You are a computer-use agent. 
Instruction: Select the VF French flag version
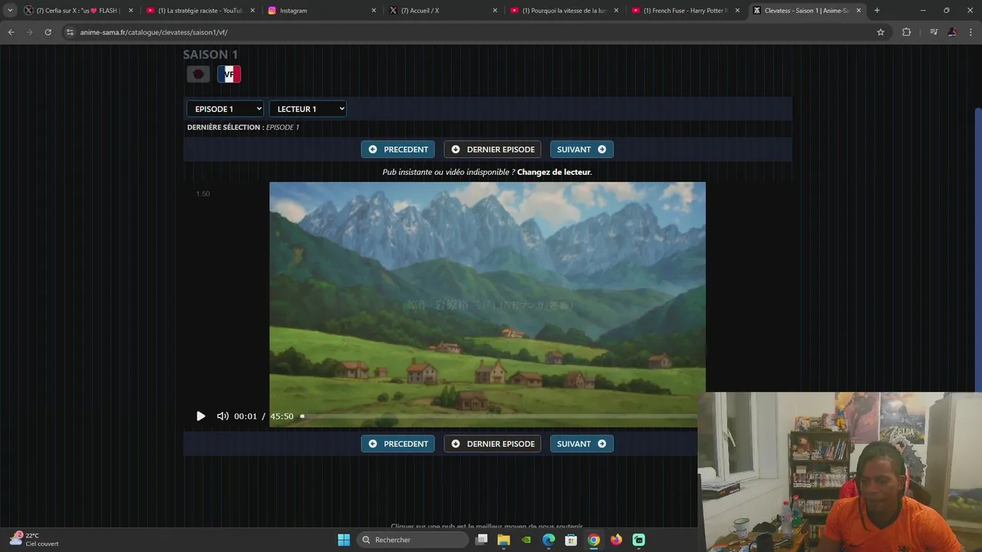tap(229, 74)
